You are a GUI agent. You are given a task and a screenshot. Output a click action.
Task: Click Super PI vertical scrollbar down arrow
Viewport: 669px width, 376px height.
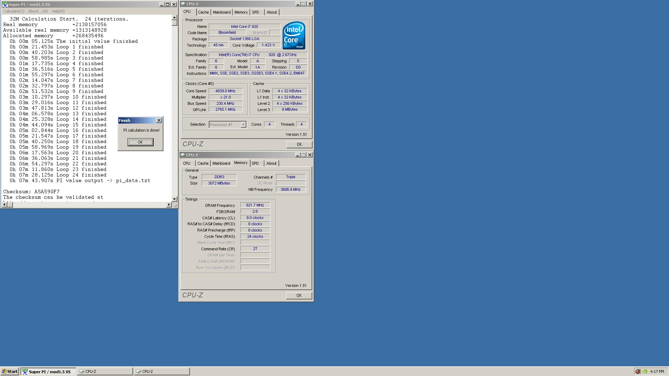(x=175, y=199)
